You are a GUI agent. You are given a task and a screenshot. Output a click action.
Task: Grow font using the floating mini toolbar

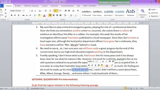[103, 61]
